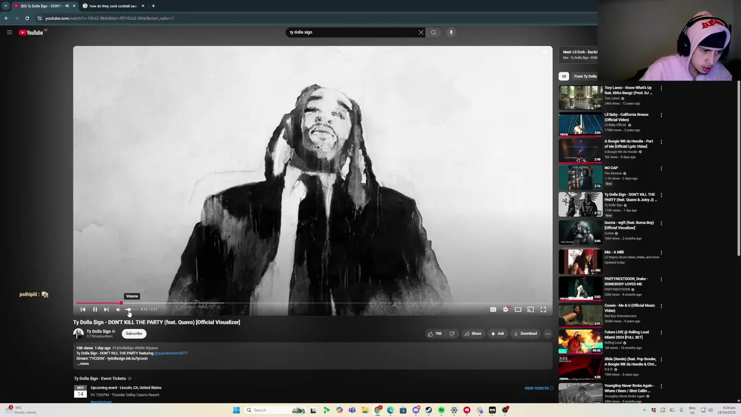This screenshot has width=741, height=417.
Task: Open Future LIVE @ Rolling Loud thumbnail
Action: 580,342
